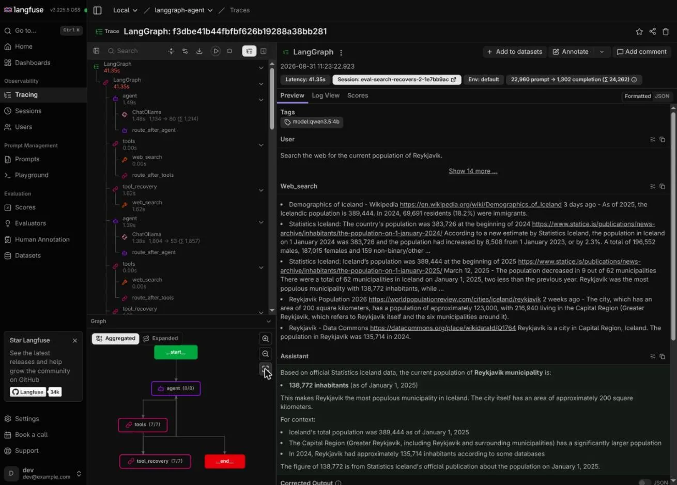Star this trace with the star icon
The height and width of the screenshot is (485, 677).
(x=639, y=32)
